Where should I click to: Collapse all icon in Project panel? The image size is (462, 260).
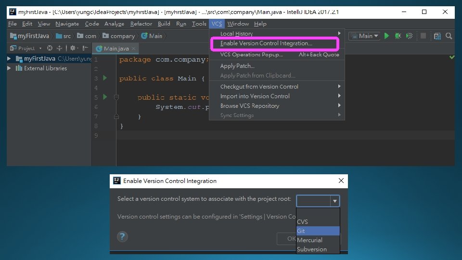tap(59, 48)
